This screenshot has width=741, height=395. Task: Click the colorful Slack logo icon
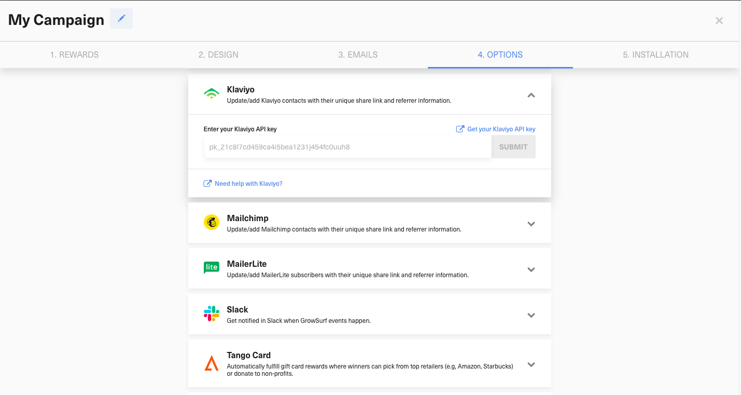(x=212, y=314)
